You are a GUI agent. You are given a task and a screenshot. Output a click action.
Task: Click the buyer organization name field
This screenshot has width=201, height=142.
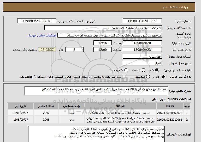tap(103, 28)
